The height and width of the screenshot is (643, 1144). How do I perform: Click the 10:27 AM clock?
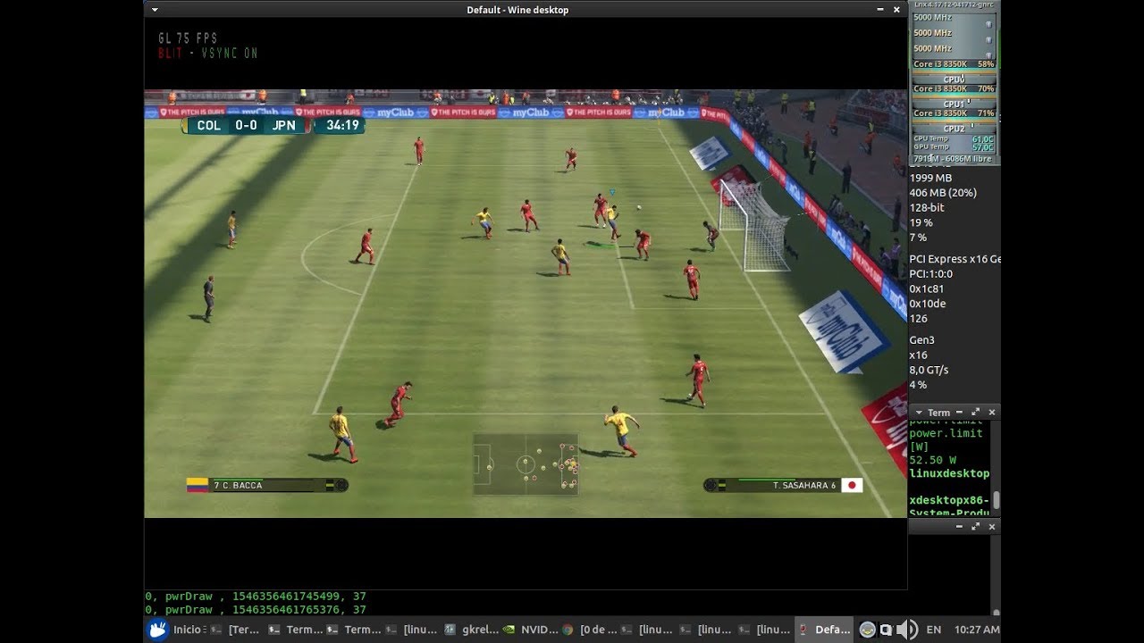976,630
